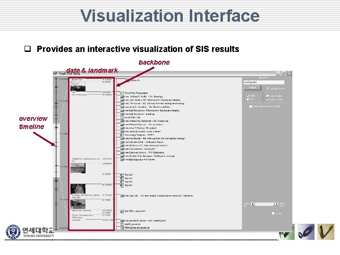Click the 1969-earthquake-graph result file name
The height and width of the screenshot is (255, 340).
coord(136,228)
